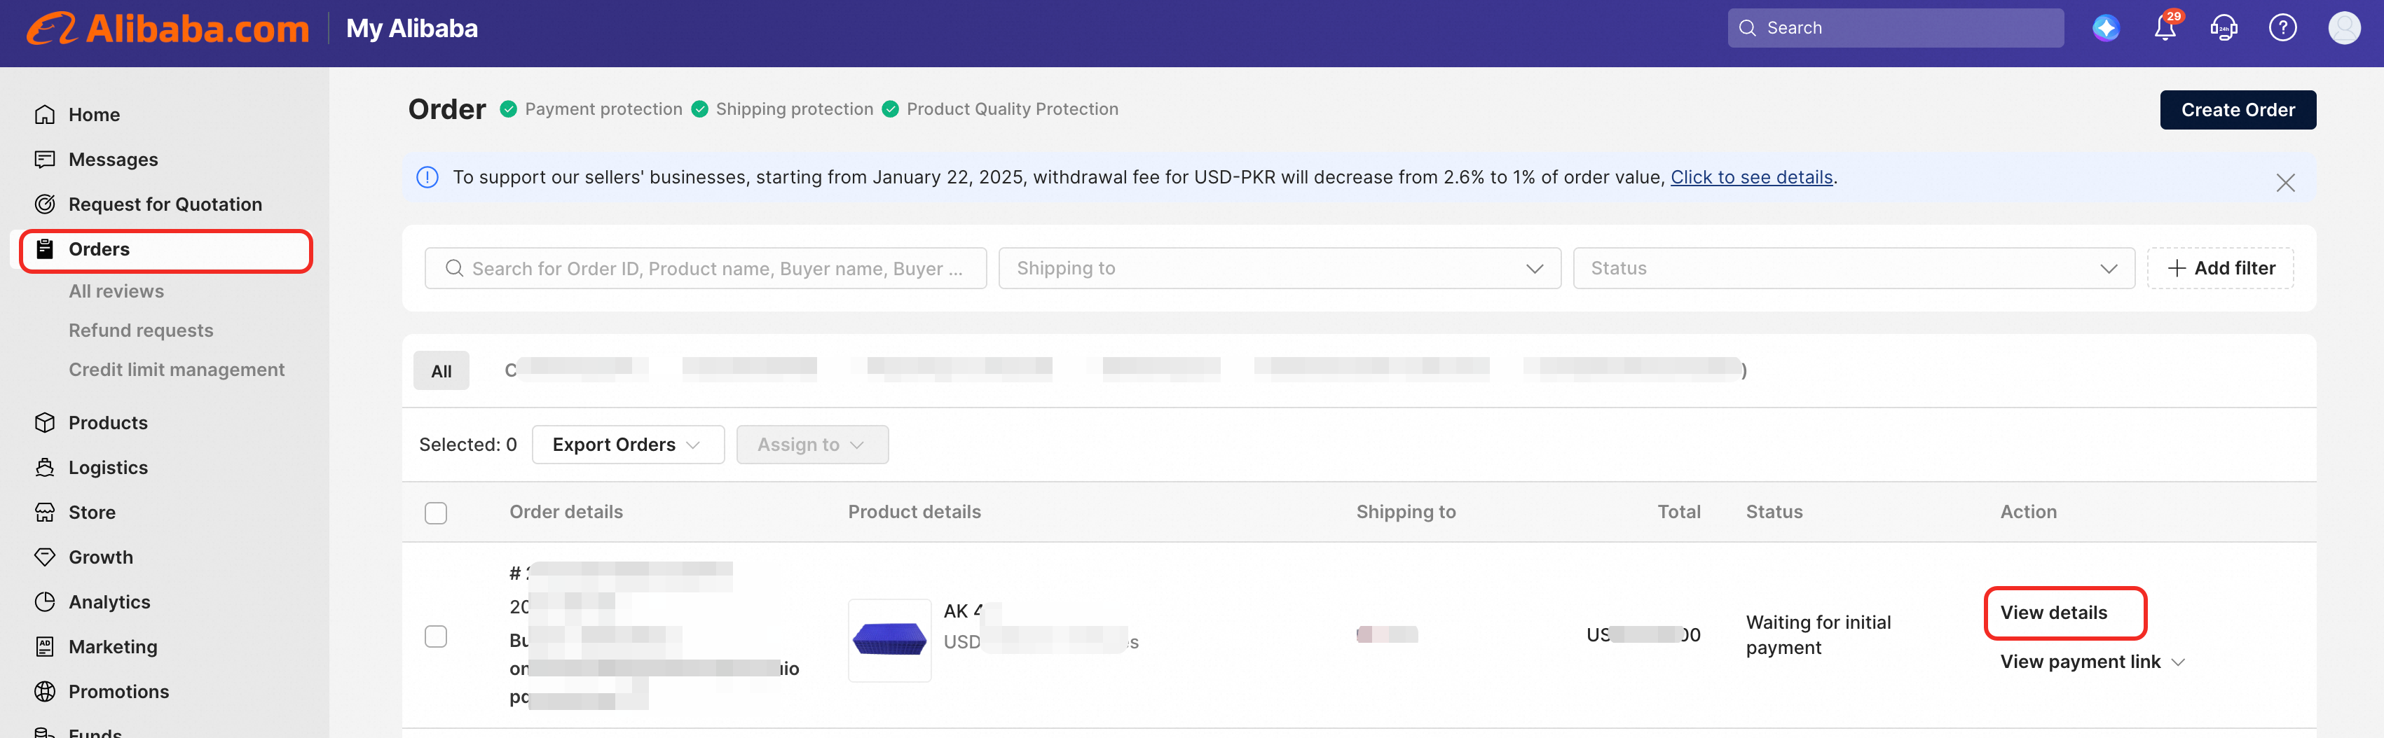Click the Add filter button
The width and height of the screenshot is (2384, 738).
[2220, 268]
